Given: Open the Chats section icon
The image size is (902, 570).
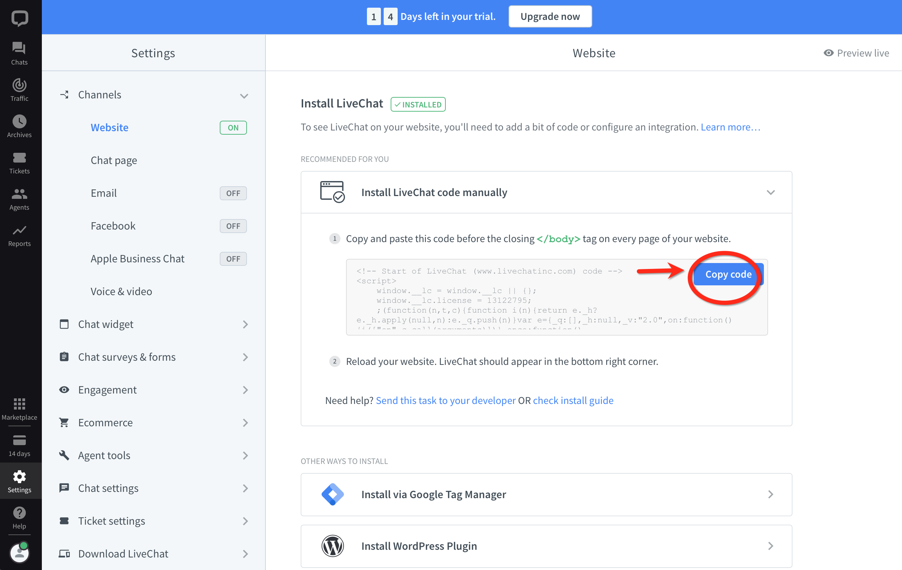Looking at the screenshot, I should pyautogui.click(x=19, y=53).
